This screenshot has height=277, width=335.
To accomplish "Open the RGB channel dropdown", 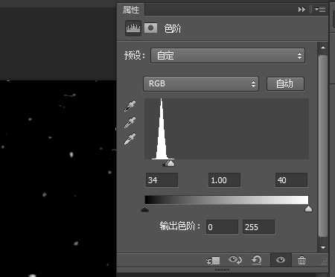I will (x=201, y=83).
